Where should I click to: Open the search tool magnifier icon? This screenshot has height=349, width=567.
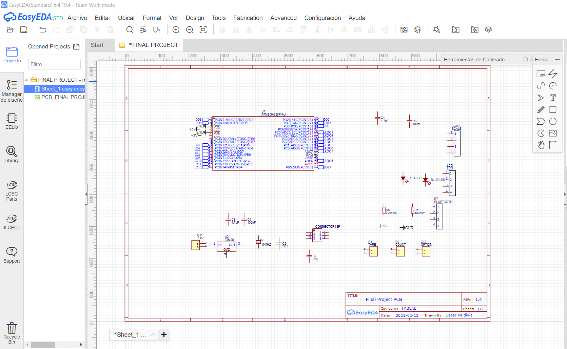pos(130,30)
